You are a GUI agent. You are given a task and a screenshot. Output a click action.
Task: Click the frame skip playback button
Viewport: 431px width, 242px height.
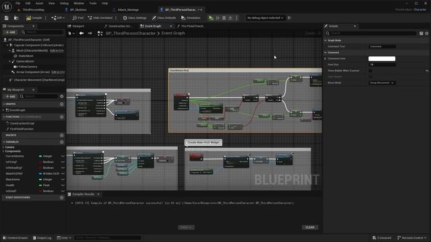[x=218, y=18]
